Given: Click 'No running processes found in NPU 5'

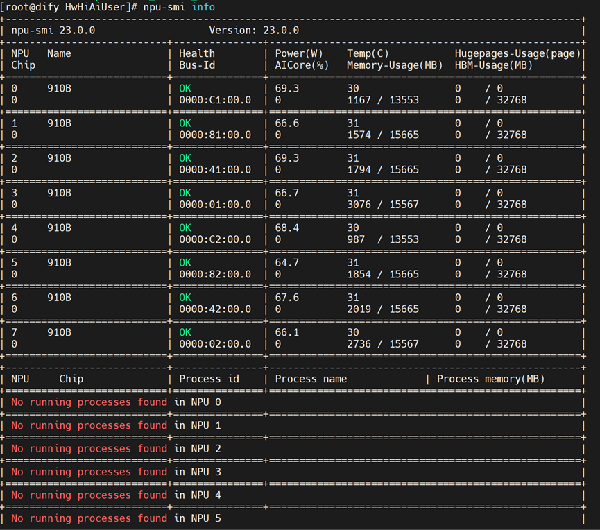Looking at the screenshot, I should tap(116, 518).
